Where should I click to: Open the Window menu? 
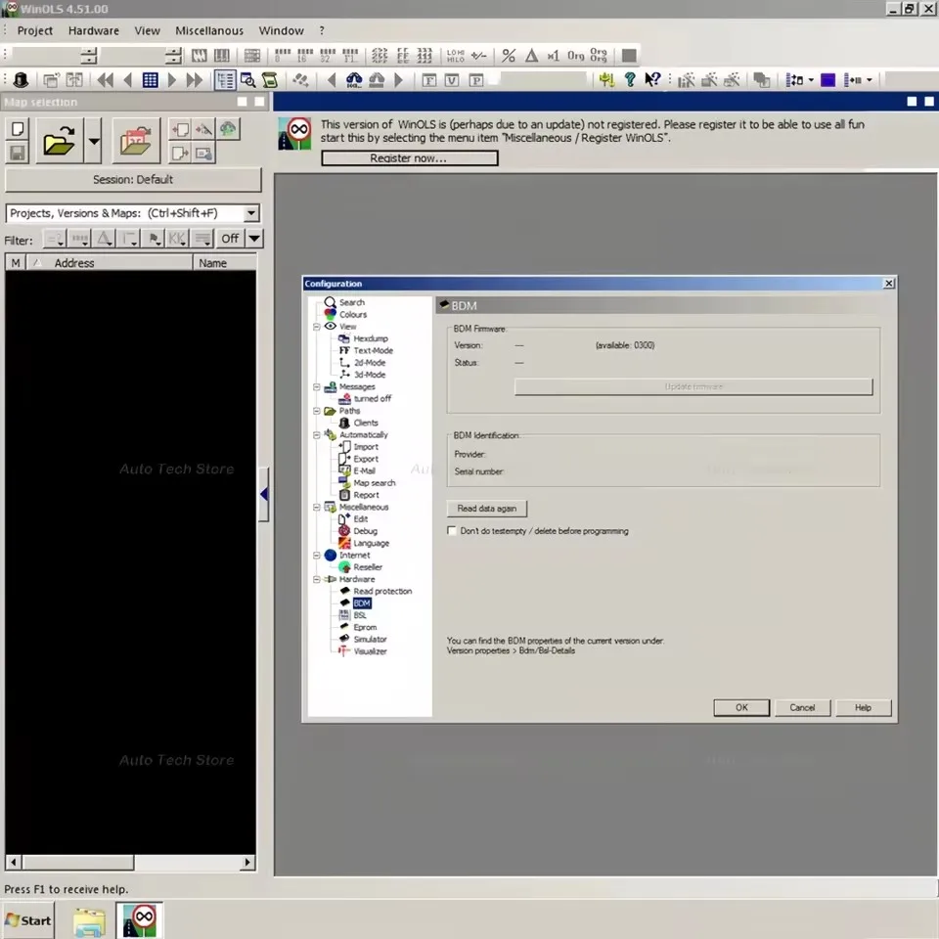tap(281, 30)
